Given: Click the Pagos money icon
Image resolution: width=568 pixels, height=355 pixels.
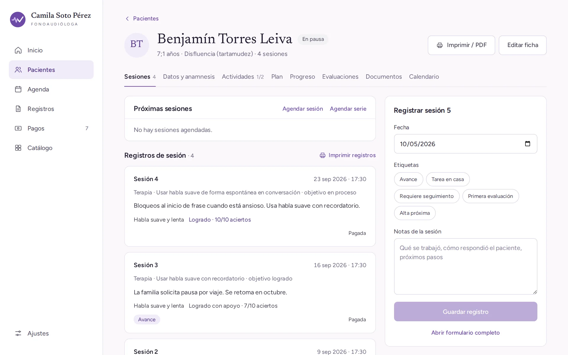Looking at the screenshot, I should click(18, 128).
